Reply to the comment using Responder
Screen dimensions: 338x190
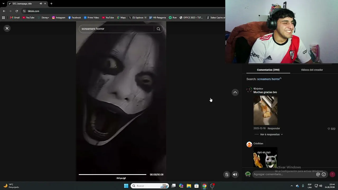tap(274, 129)
